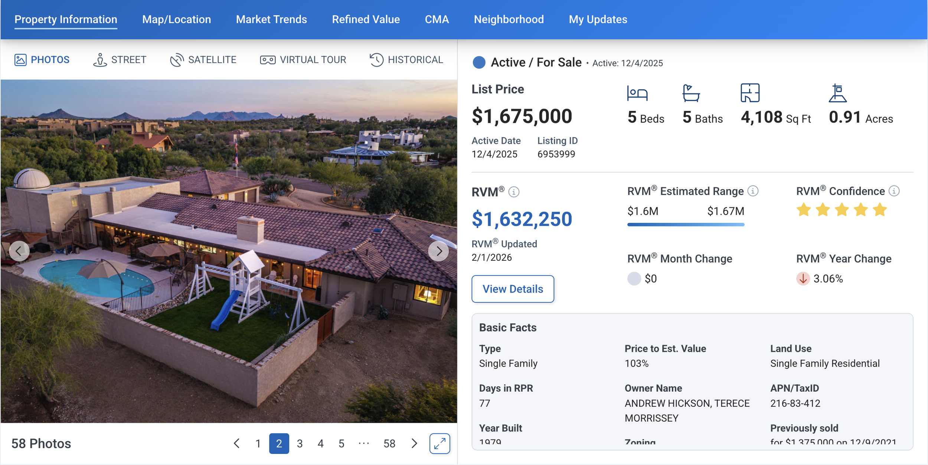Go to photo page 3

[300, 443]
